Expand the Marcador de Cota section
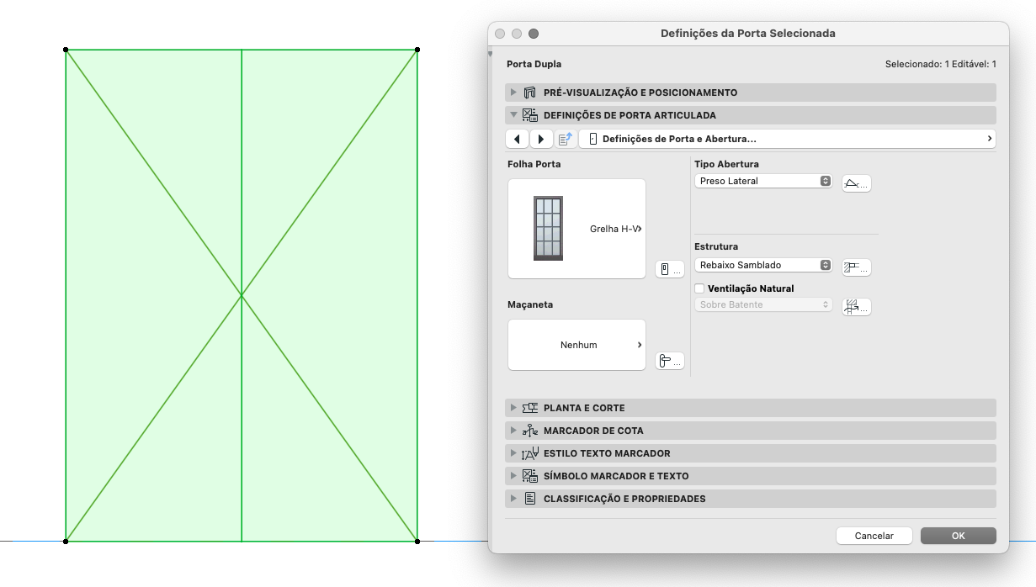1036x587 pixels. pos(513,431)
